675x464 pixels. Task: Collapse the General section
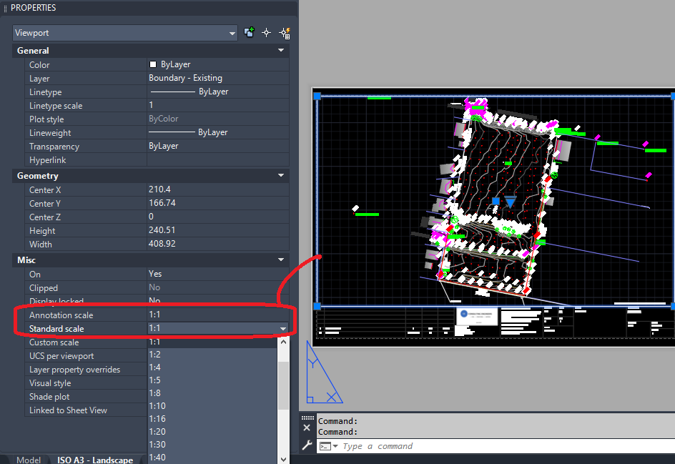281,50
